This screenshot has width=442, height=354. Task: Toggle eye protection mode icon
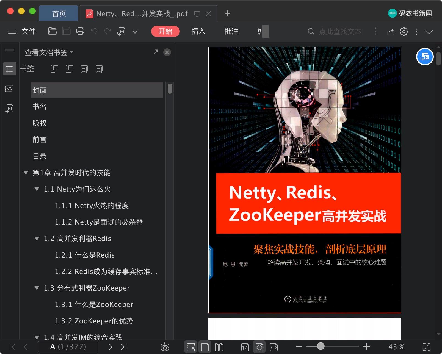(x=165, y=347)
